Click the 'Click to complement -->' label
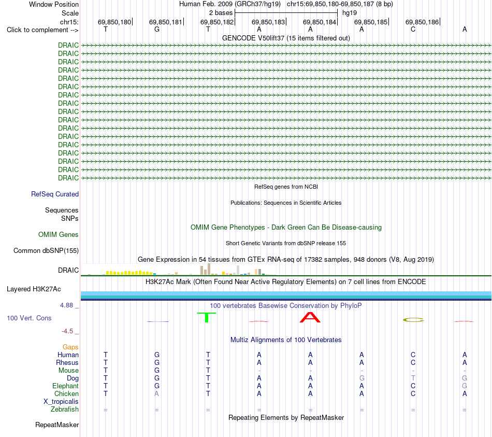This screenshot has width=492, height=437. click(x=42, y=30)
